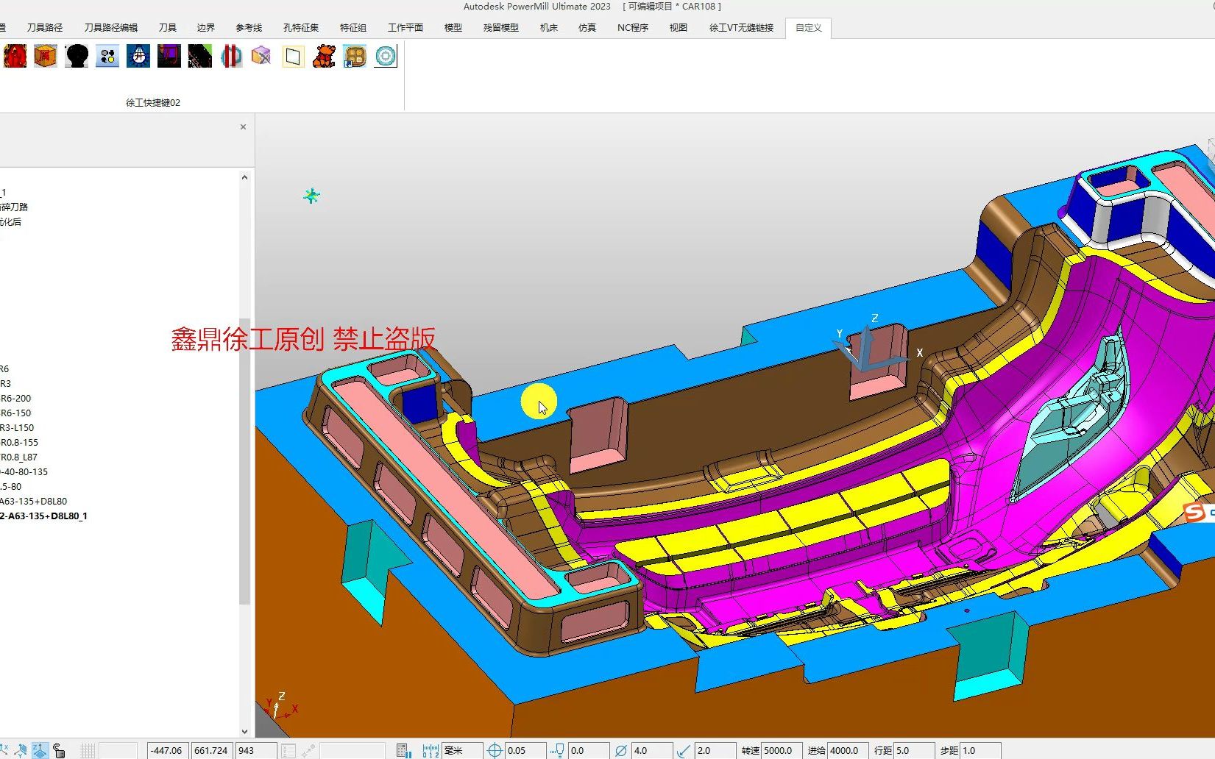Click the blank square plane icon

coord(293,56)
